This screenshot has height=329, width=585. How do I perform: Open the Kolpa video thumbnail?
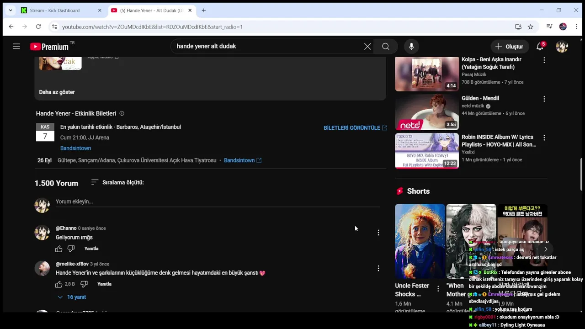(x=427, y=74)
